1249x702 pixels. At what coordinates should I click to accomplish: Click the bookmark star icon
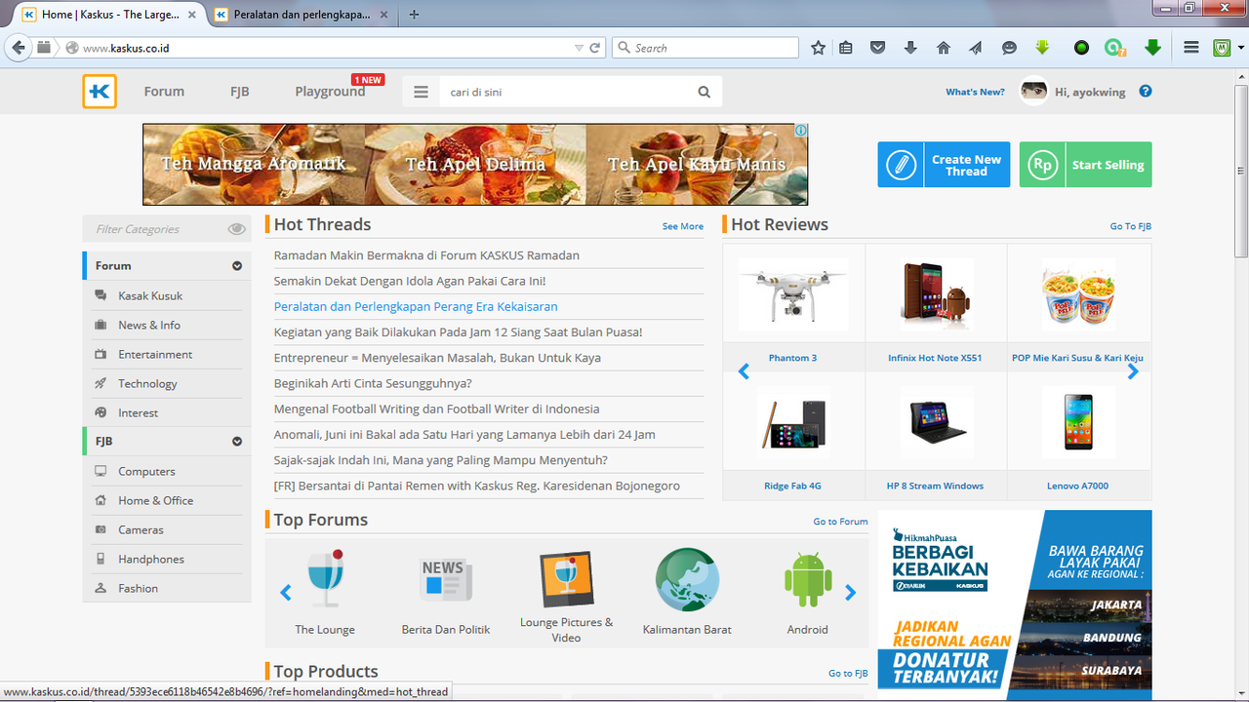(819, 47)
